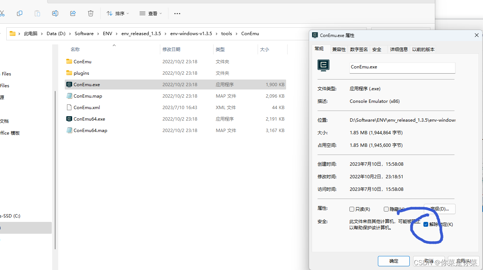Click the ffice 模板 sidebar item
Screen dimensions: 483x270
10,133
